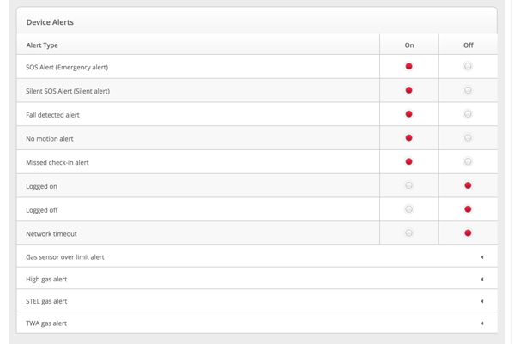The width and height of the screenshot is (520, 344).
Task: Select Off for Fall detected alert
Action: point(468,114)
